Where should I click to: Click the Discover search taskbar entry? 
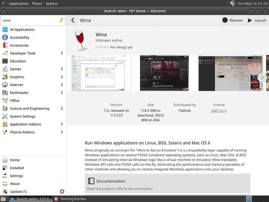click(x=31, y=199)
